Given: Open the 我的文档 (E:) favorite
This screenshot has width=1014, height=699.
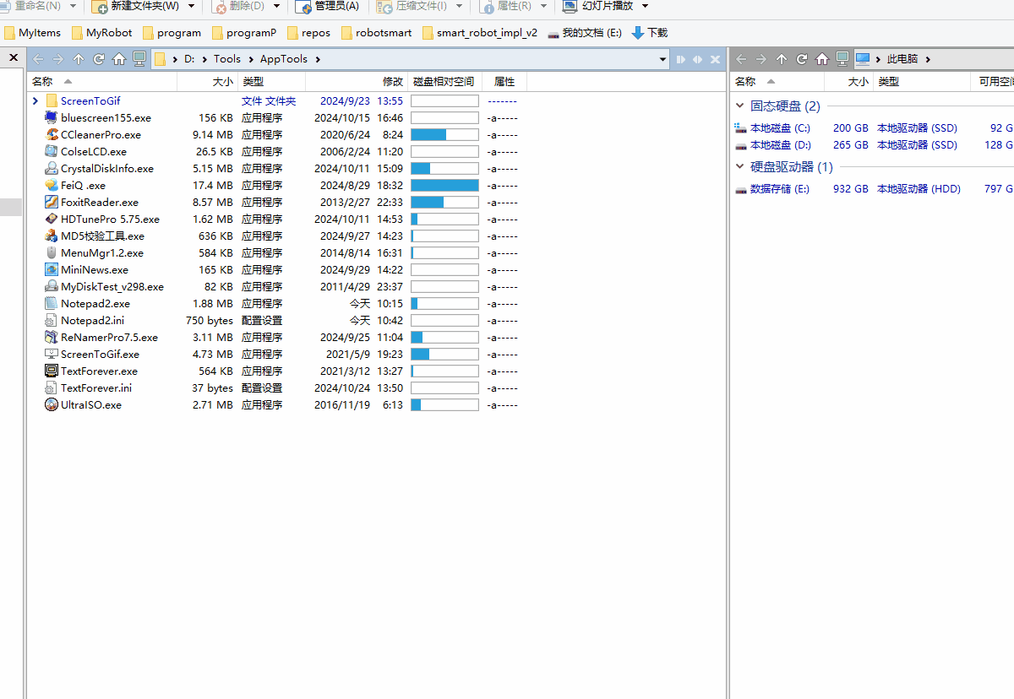Looking at the screenshot, I should pyautogui.click(x=585, y=33).
